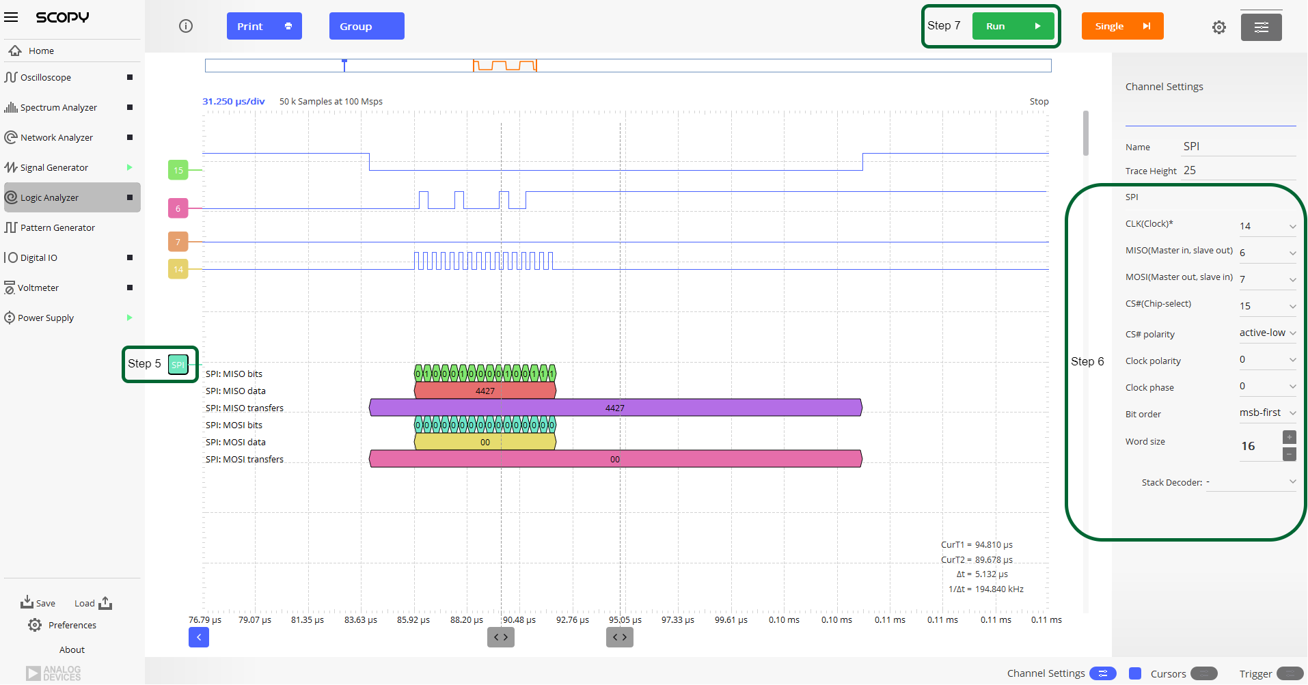Open the Preferences page
This screenshot has height=685, width=1308.
[x=72, y=625]
